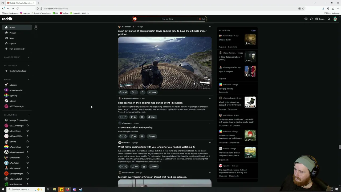341x192 pixels.
Task: Select Start a community
Action: point(17,49)
